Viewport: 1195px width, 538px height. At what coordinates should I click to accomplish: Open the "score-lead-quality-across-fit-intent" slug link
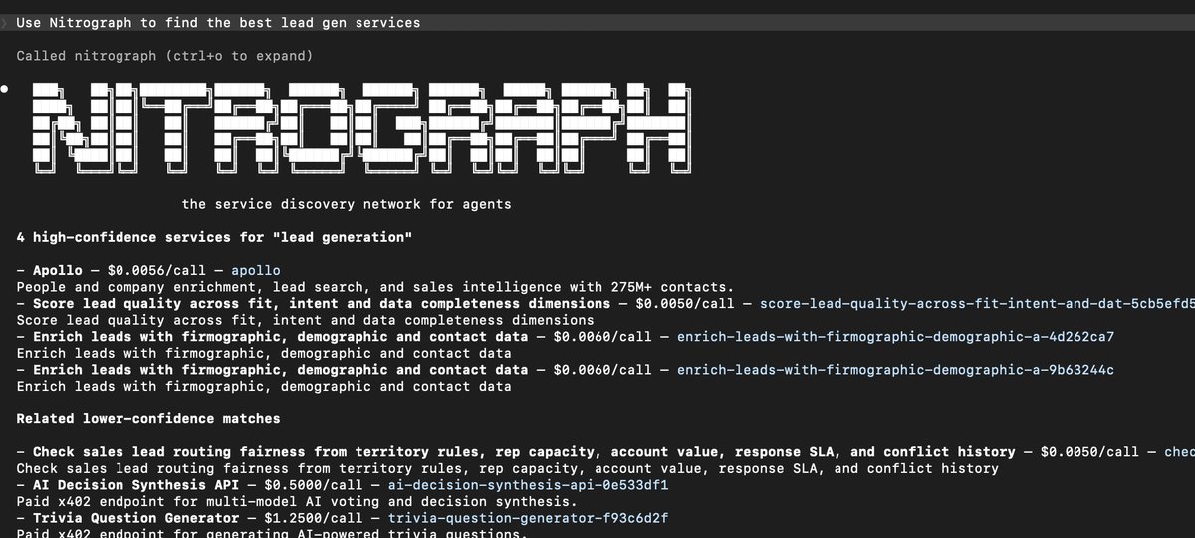(x=976, y=303)
